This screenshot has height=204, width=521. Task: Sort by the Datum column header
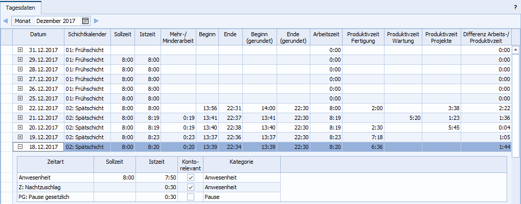coord(38,35)
